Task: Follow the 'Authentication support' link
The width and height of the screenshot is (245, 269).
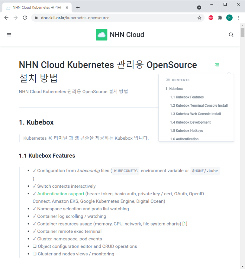Action: tap(61, 194)
